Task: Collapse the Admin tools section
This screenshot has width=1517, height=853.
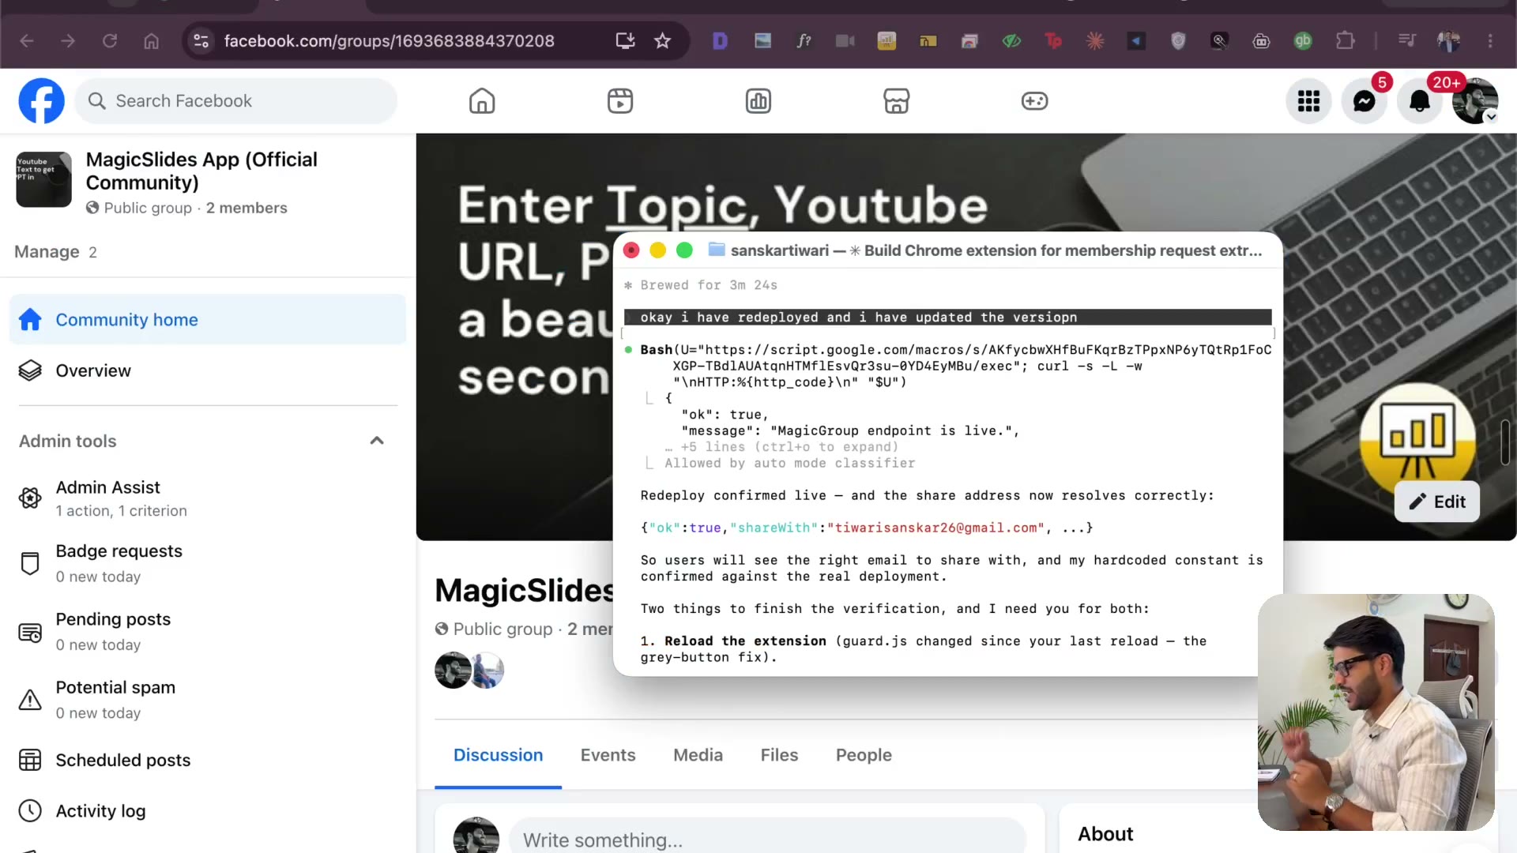Action: click(377, 441)
